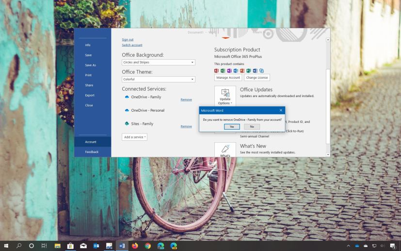This screenshot has height=251, width=401.
Task: Click Remove next to OneDrive - Family
Action: 186,100
